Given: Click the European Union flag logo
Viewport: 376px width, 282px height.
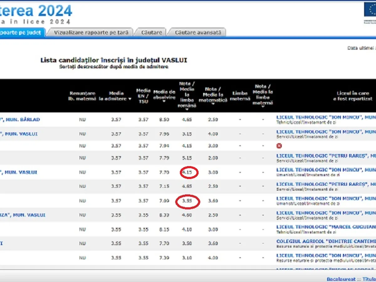Looking at the screenshot, I should pyautogui.click(x=370, y=10).
